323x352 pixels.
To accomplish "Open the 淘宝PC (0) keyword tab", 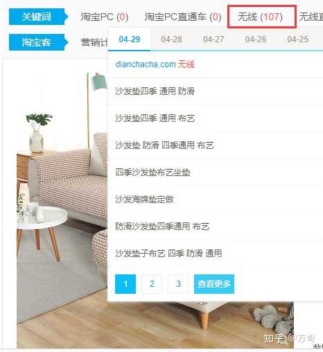I will 104,17.
